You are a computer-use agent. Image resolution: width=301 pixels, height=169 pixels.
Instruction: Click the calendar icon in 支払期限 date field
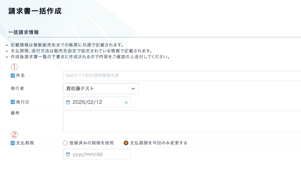pyautogui.click(x=68, y=154)
